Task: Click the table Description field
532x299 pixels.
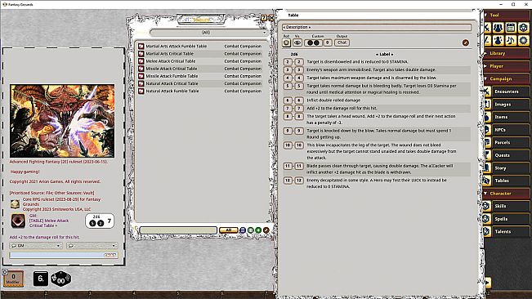Action: coord(377,27)
